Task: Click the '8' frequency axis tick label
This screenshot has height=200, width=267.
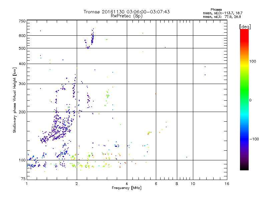Action: (x=177, y=184)
